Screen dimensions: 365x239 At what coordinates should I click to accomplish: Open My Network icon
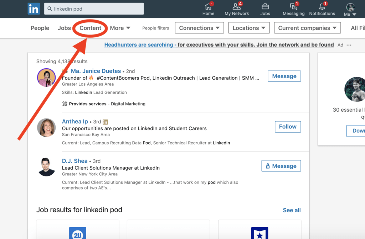(237, 7)
